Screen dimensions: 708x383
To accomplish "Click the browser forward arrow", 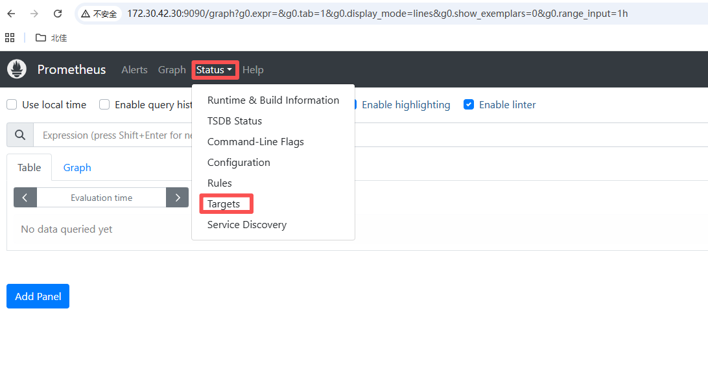I will tap(34, 14).
